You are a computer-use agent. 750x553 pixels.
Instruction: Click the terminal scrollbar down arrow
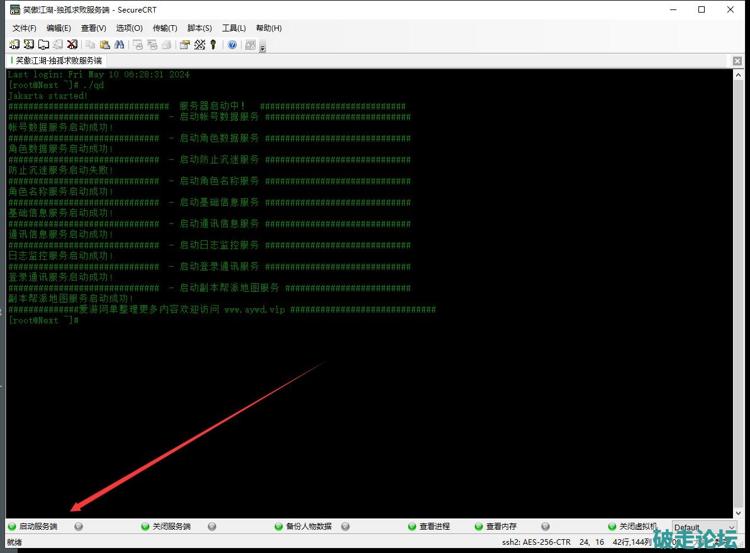tap(738, 513)
